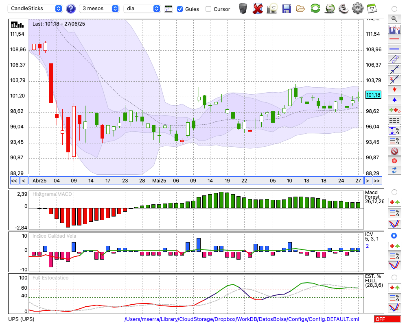Click the MACD panel red-green arrows button

394,202
